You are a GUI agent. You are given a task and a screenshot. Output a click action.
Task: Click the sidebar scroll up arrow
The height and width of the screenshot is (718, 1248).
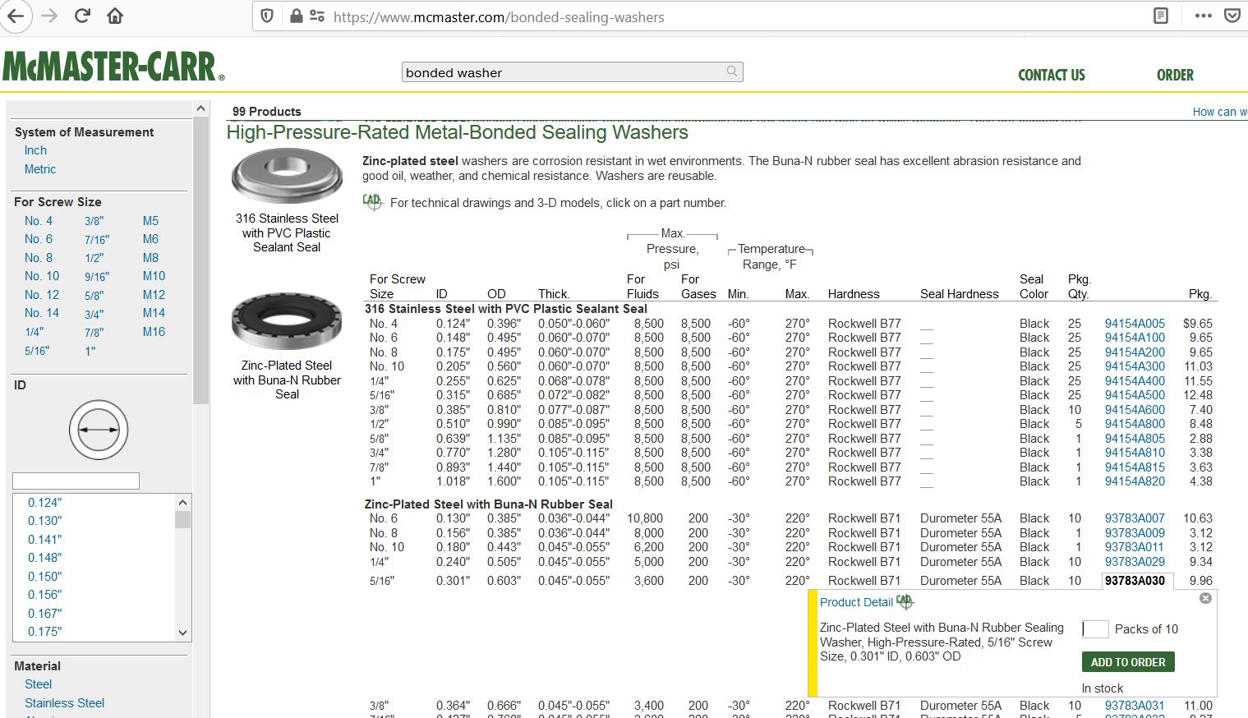tap(200, 108)
